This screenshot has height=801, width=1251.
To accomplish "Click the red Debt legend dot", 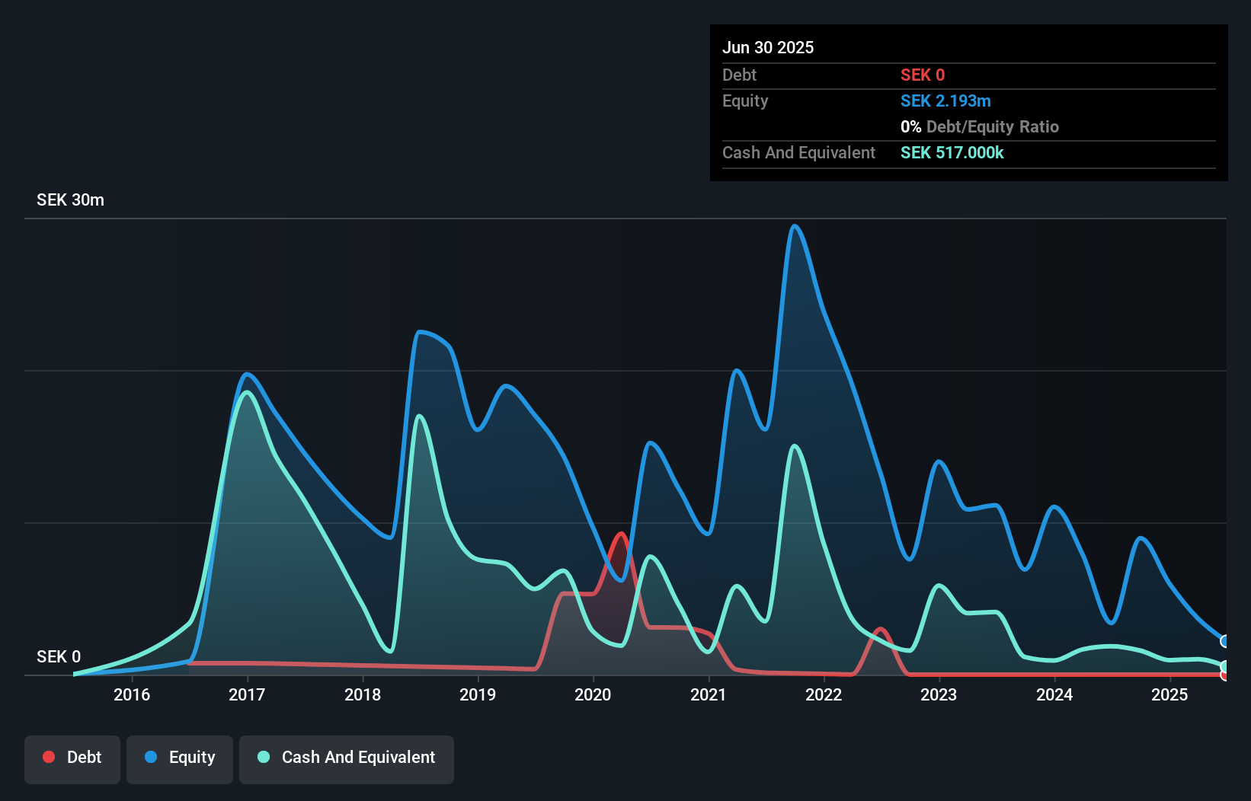I will coord(49,757).
